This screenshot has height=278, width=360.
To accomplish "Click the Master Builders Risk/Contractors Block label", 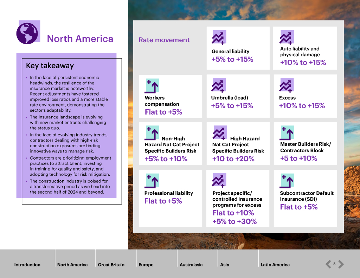I will click(306, 147).
